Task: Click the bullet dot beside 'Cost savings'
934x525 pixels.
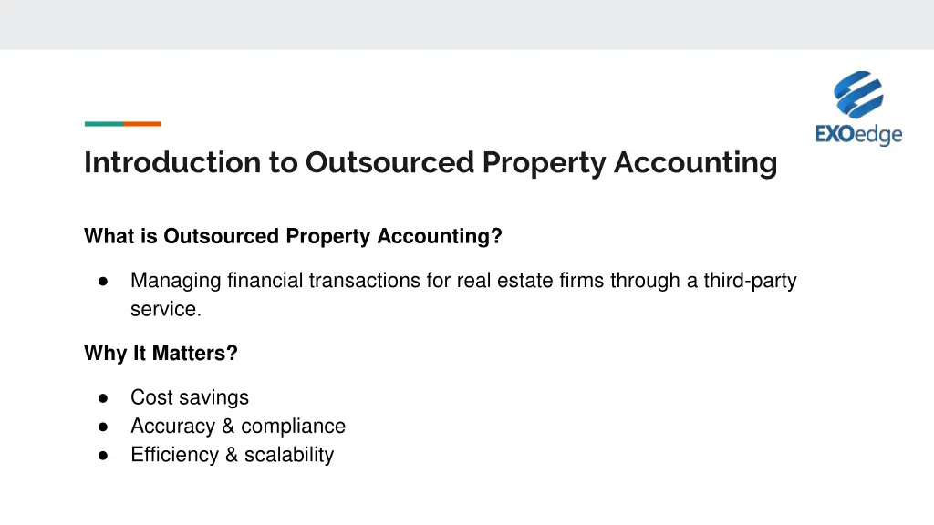Action: [104, 397]
